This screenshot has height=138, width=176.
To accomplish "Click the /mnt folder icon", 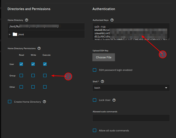I will 15,34.
